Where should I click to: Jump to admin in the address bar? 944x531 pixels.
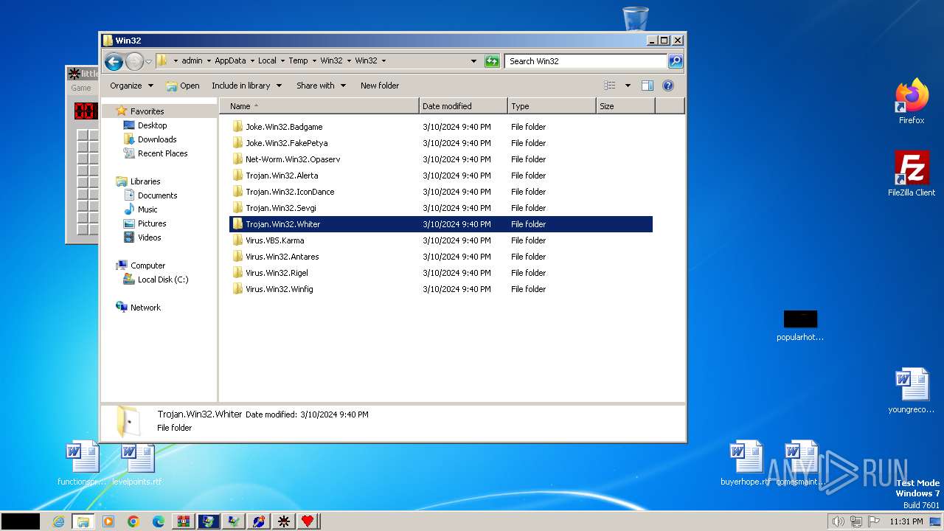tap(192, 61)
